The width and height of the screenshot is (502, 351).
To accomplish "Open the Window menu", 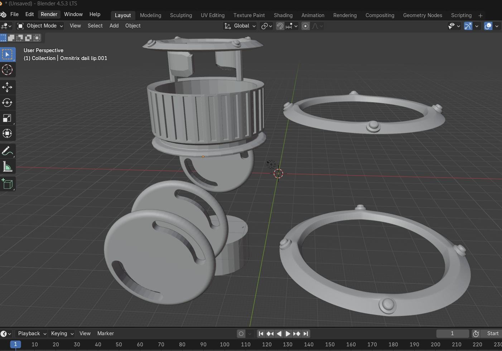I will click(73, 14).
